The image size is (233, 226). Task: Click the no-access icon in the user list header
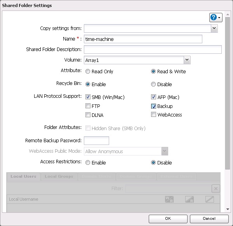[x=210, y=199]
